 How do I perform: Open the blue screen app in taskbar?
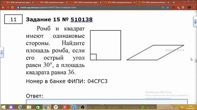(x=74, y=107)
